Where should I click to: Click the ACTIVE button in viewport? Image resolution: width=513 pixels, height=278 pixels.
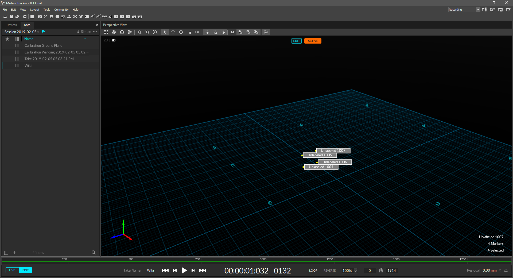[313, 41]
